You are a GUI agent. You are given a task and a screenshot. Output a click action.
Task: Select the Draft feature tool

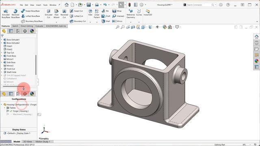point(106,16)
